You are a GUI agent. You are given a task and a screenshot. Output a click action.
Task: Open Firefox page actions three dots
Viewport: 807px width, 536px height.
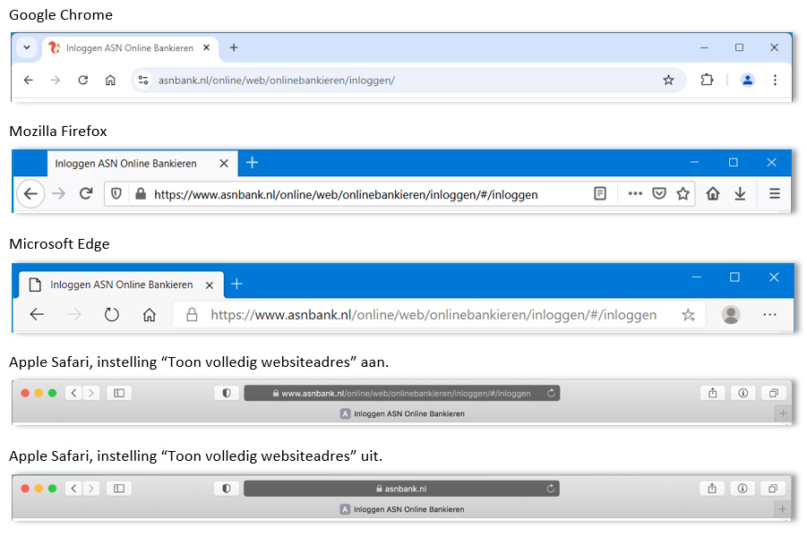[636, 193]
